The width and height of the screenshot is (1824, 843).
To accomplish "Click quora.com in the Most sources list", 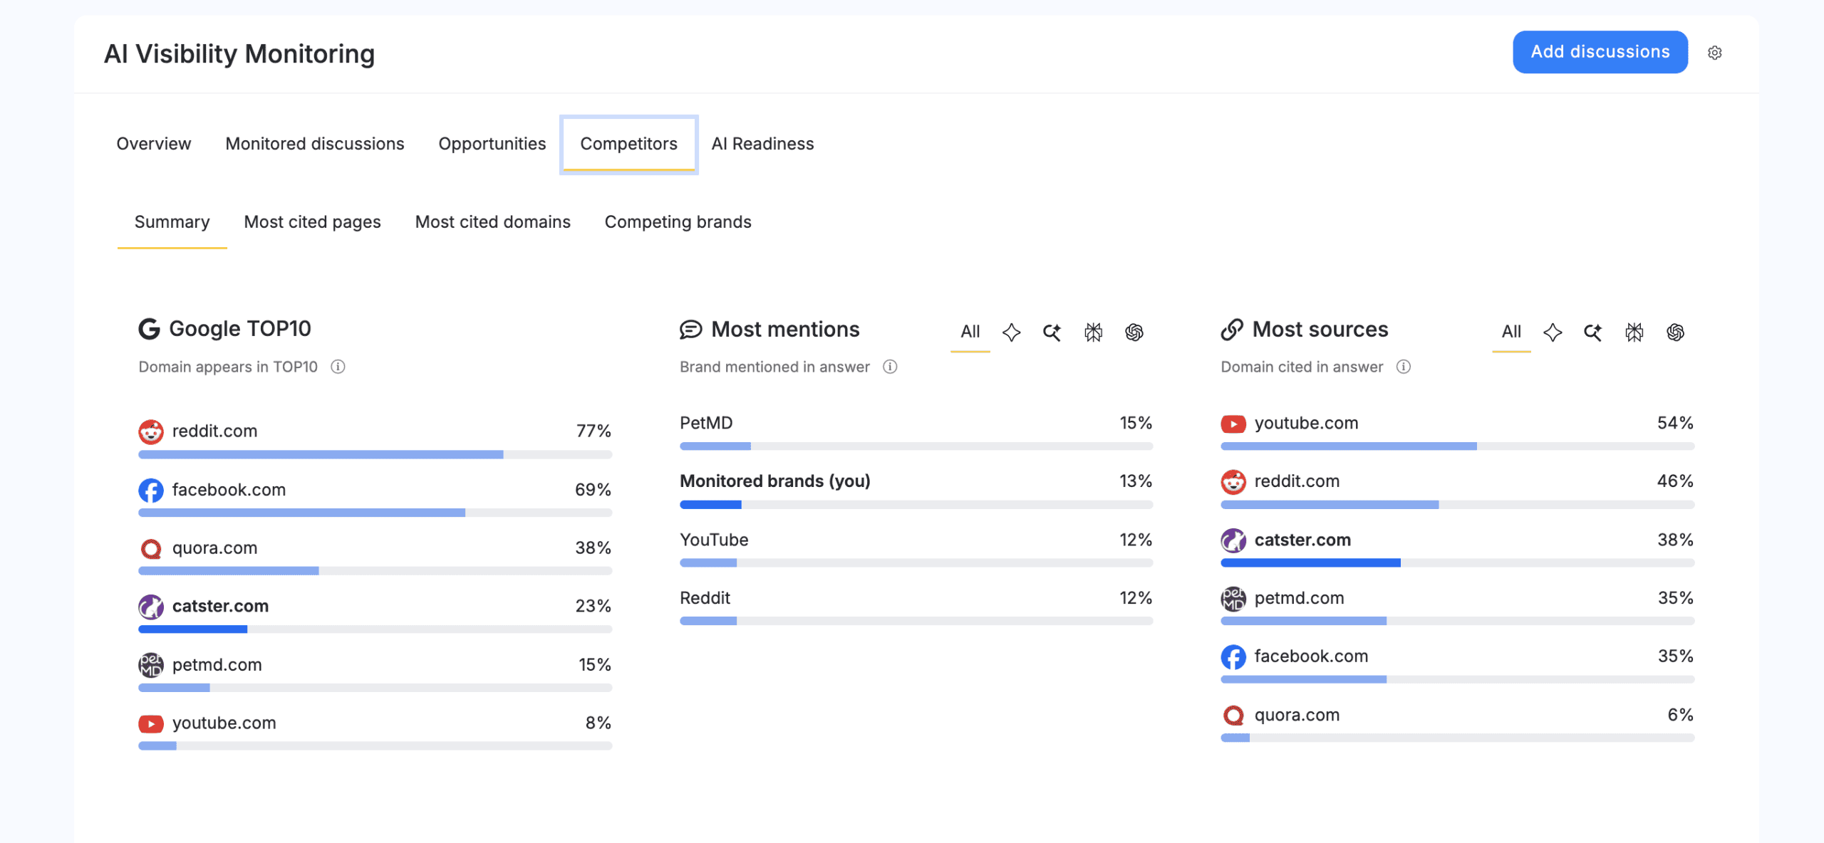I will pyautogui.click(x=1297, y=715).
